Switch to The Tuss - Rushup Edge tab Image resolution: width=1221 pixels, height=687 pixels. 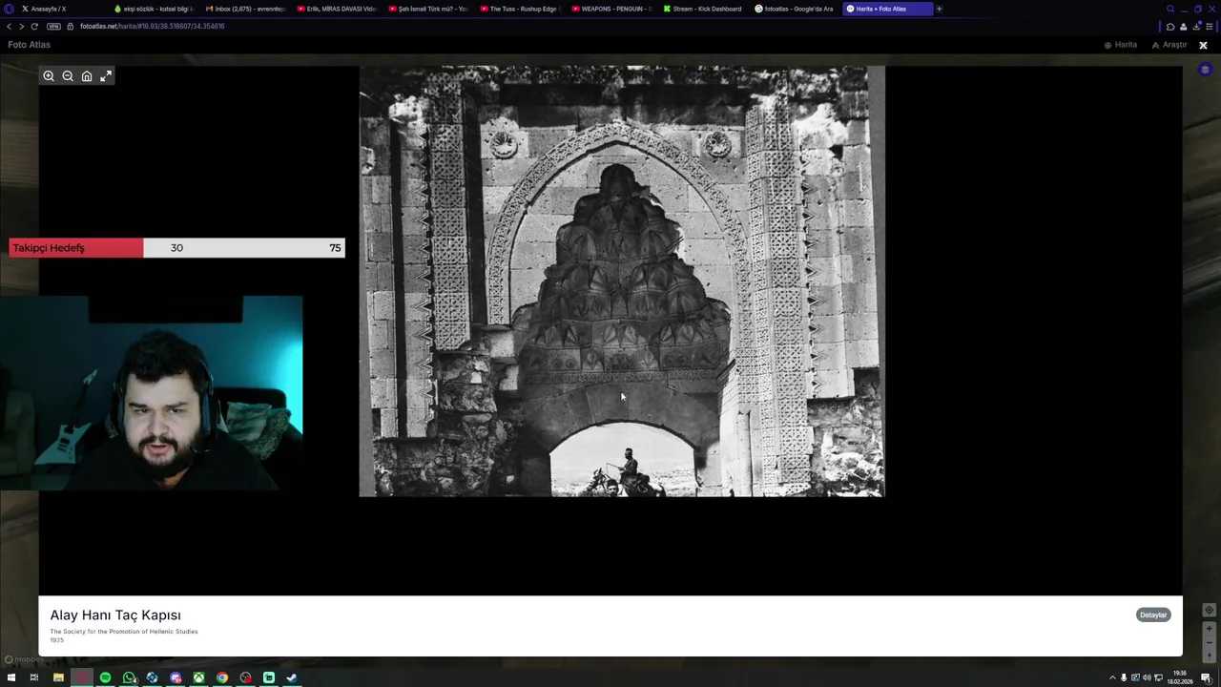click(520, 9)
